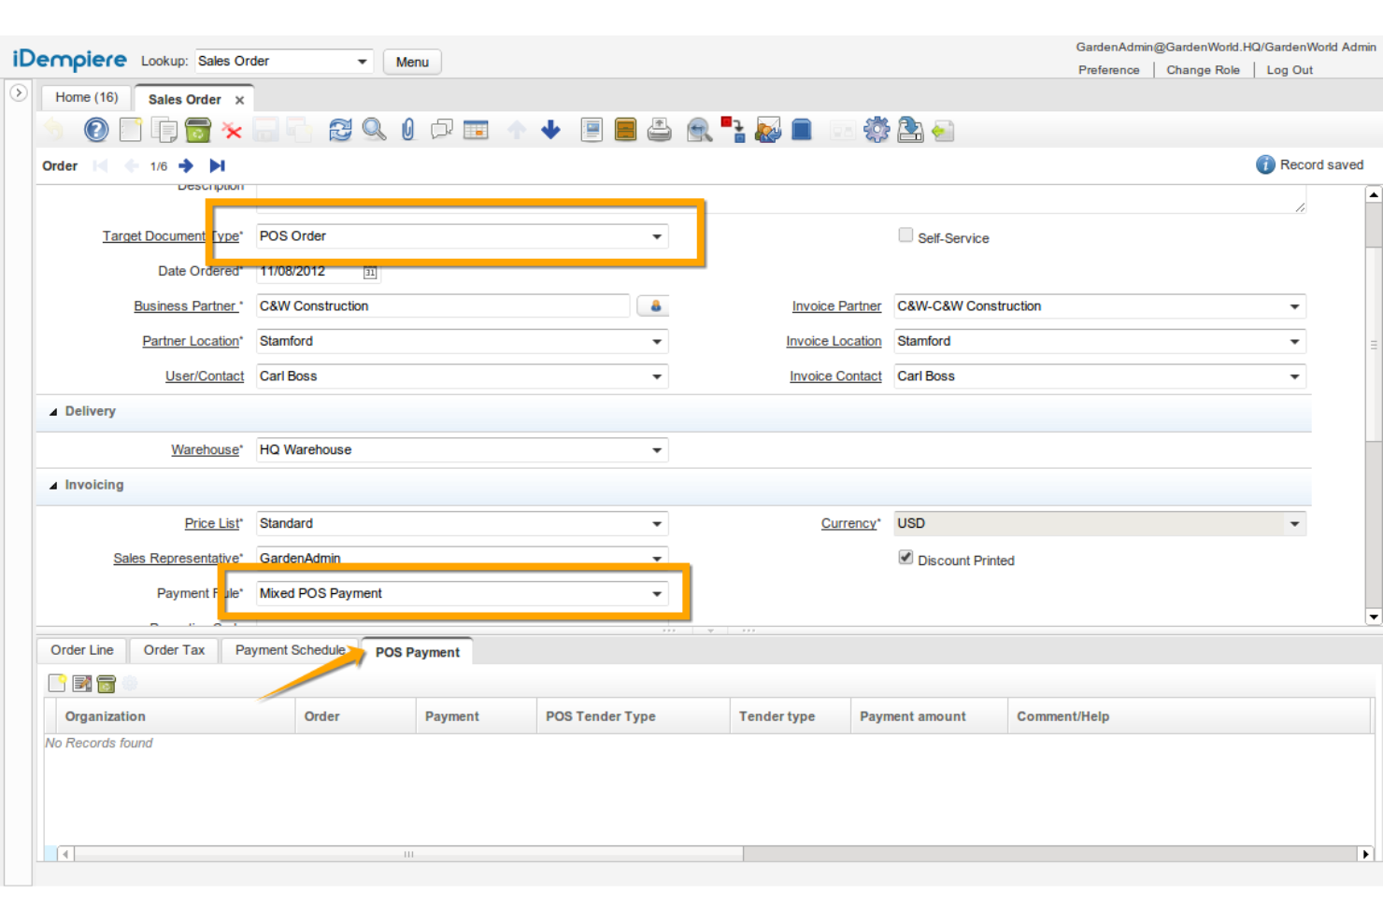The width and height of the screenshot is (1383, 922).
Task: Jump to last order record
Action: click(x=217, y=165)
